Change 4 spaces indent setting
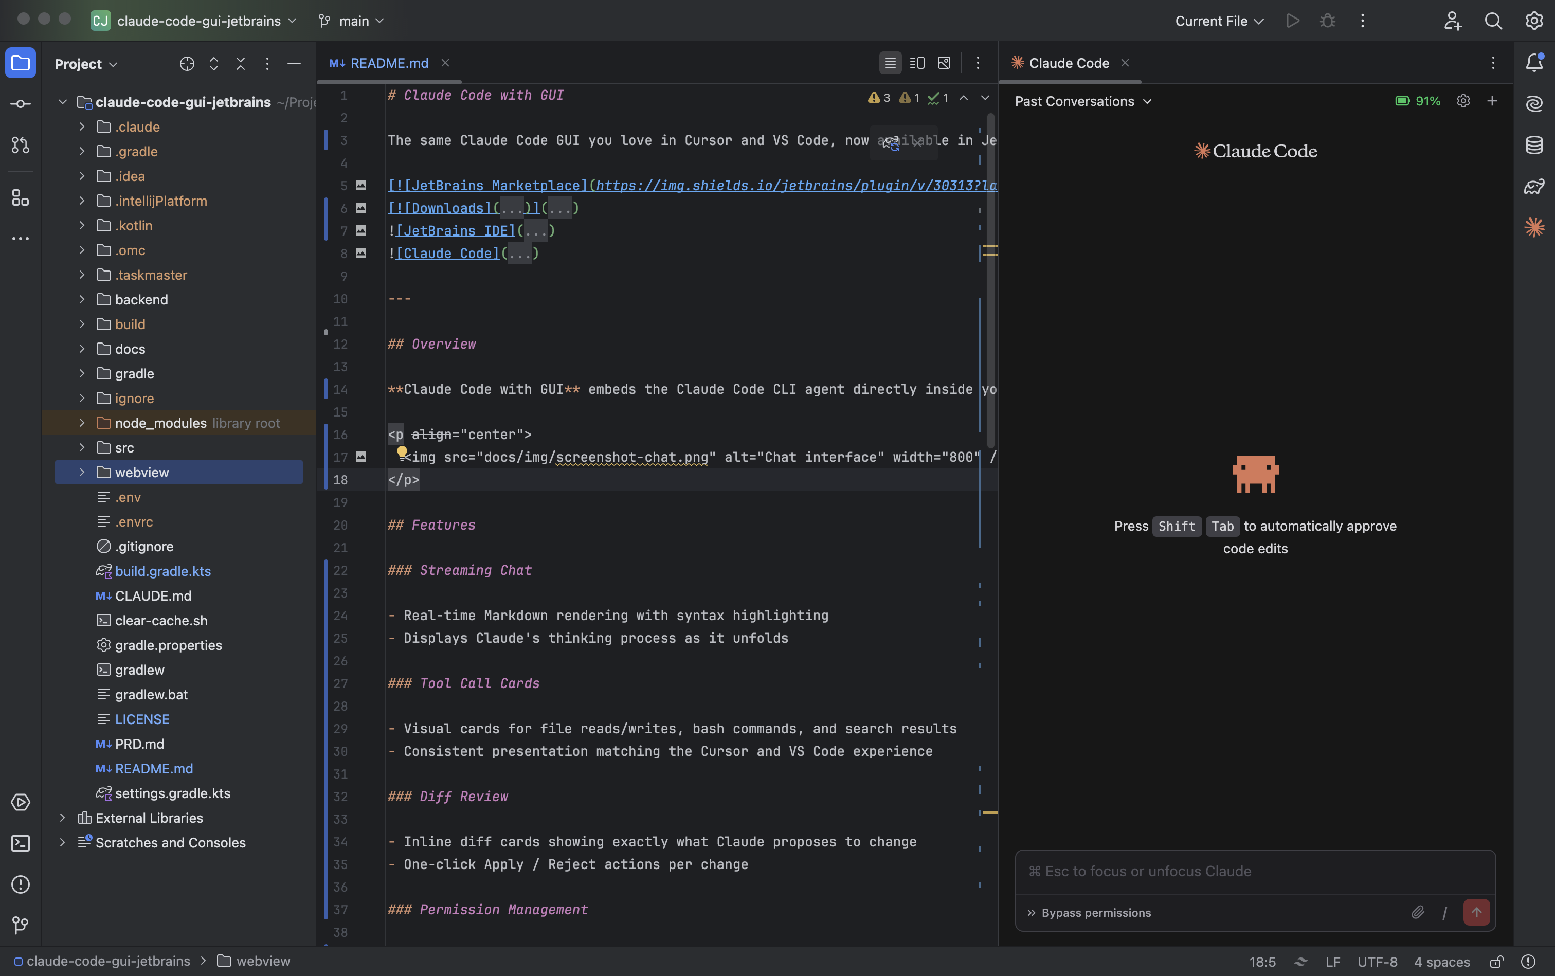The height and width of the screenshot is (976, 1555). (1442, 962)
